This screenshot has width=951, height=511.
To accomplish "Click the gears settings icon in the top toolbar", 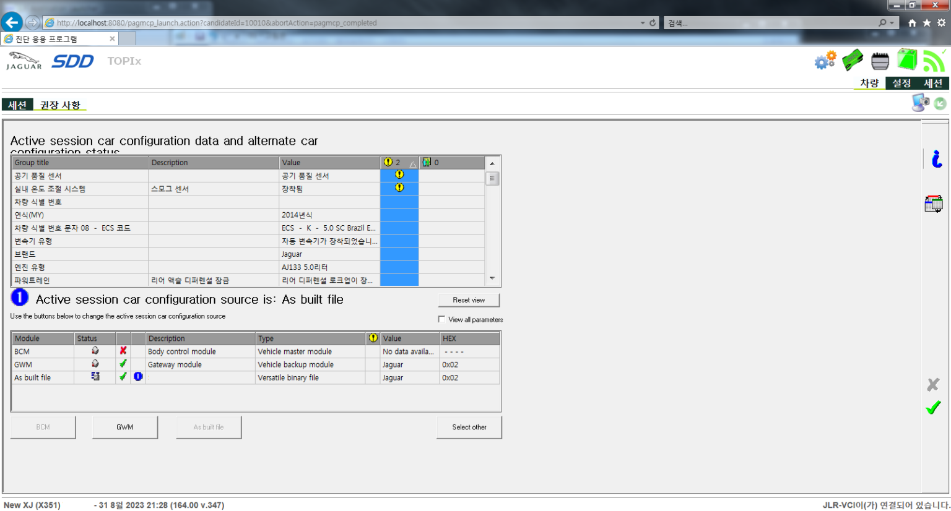I will pos(825,61).
